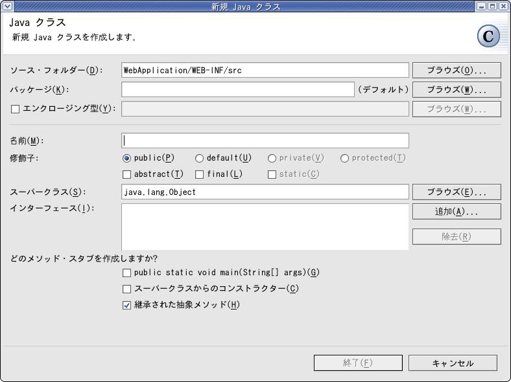The height and width of the screenshot is (382, 511).
Task: Click ブラウズ(E) for superclass
Action: click(x=457, y=192)
